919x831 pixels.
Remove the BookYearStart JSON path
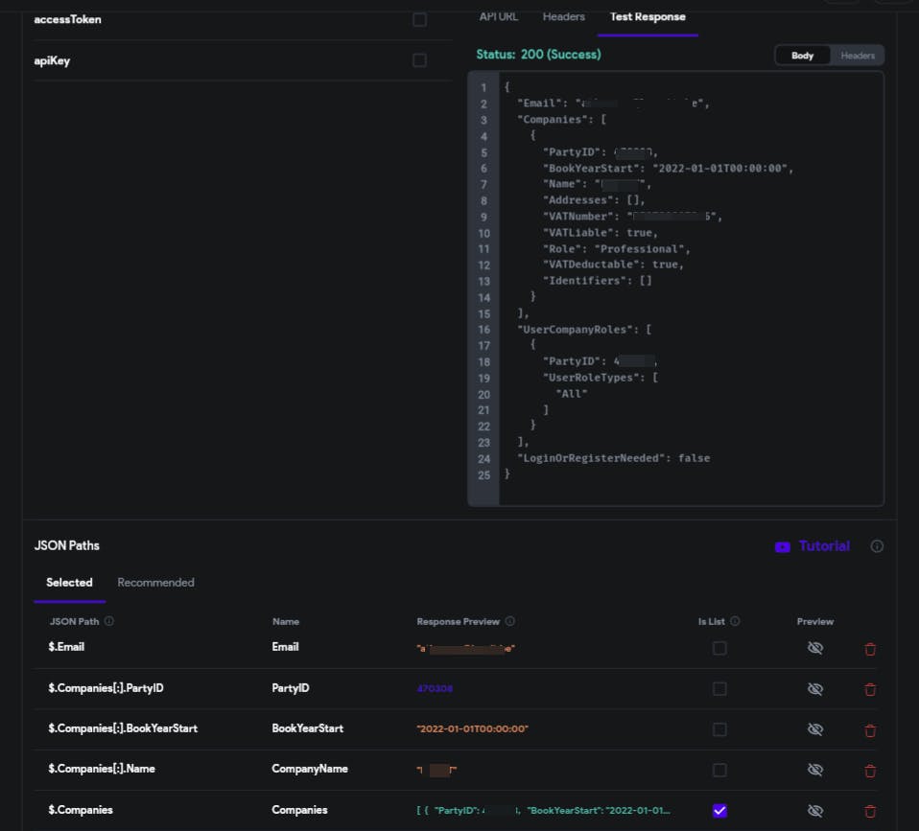coord(870,730)
